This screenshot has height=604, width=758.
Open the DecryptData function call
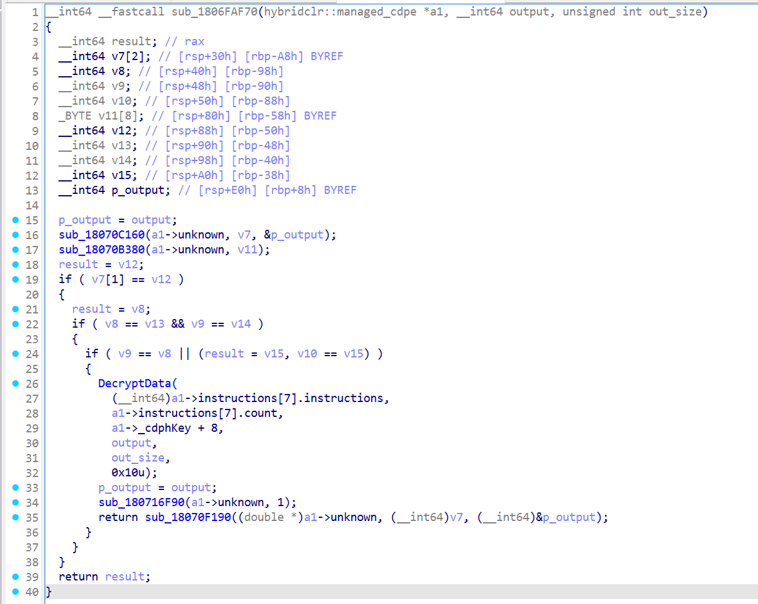click(136, 383)
